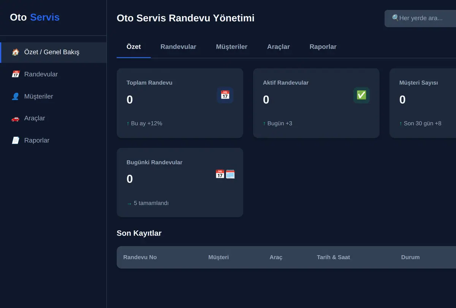
Task: Click the Randevu No column header
Action: pyautogui.click(x=140, y=257)
